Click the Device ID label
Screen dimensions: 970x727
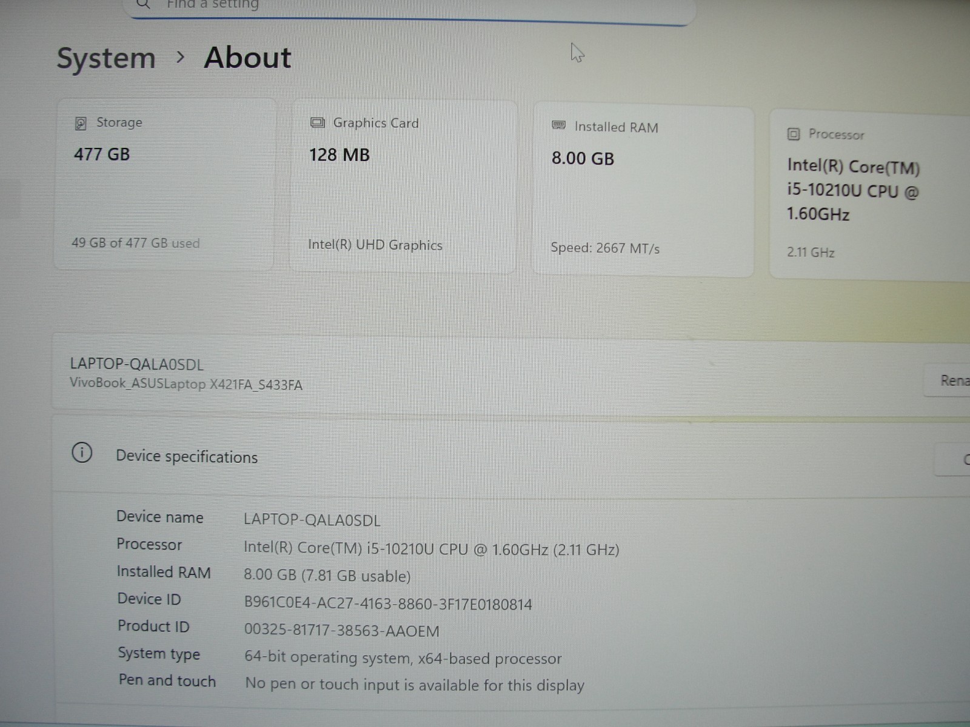[x=149, y=599]
